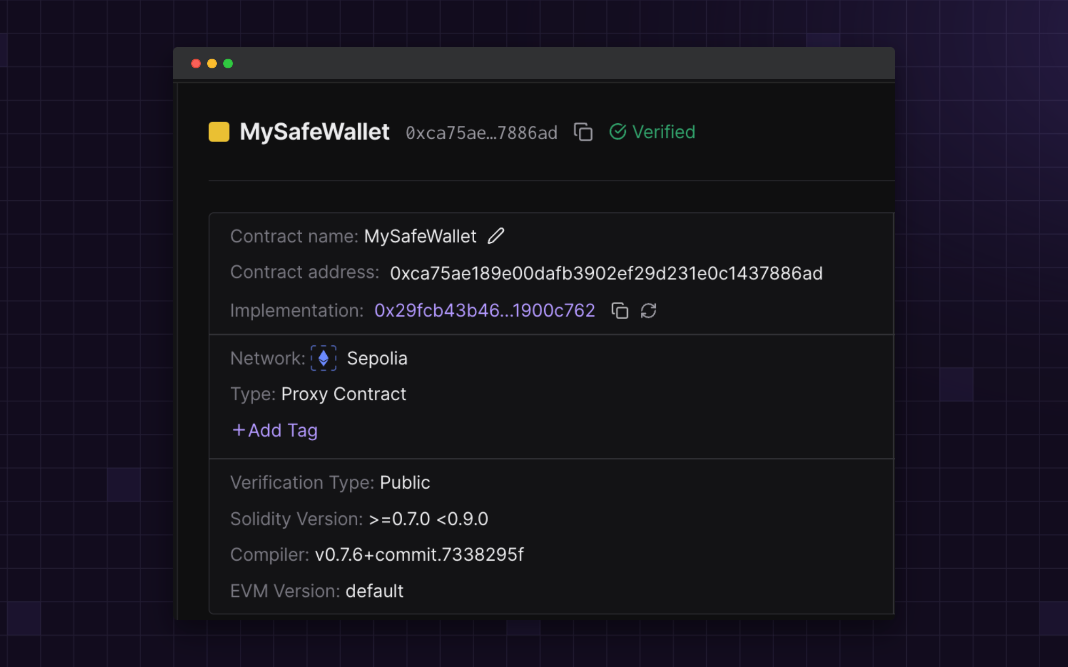Click the MySafeWallet contract name value
The width and height of the screenshot is (1068, 667).
pos(420,236)
